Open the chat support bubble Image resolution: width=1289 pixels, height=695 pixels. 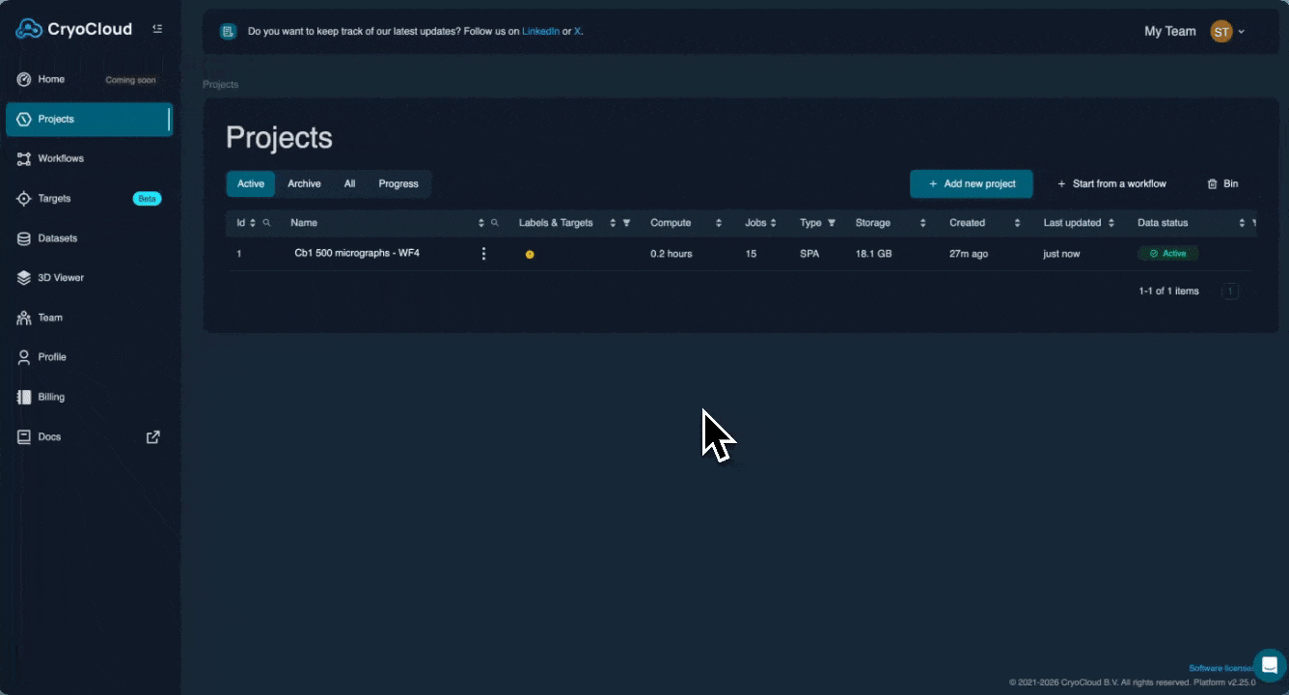click(1268, 666)
